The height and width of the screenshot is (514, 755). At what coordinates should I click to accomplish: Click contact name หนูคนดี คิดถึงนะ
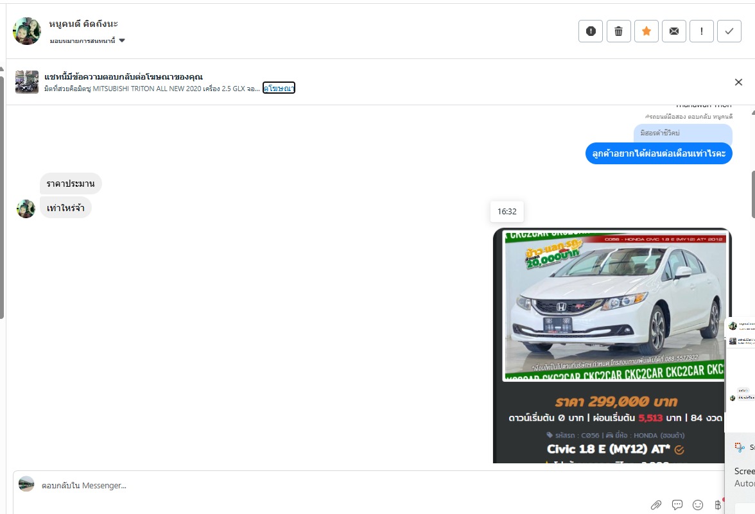[83, 24]
